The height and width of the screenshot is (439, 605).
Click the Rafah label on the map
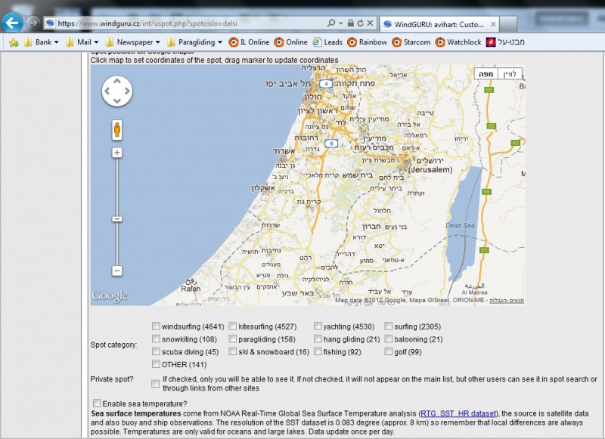191,289
